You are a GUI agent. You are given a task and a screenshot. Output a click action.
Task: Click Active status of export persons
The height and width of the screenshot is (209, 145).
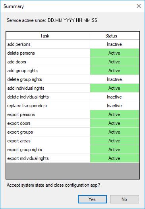(x=114, y=114)
